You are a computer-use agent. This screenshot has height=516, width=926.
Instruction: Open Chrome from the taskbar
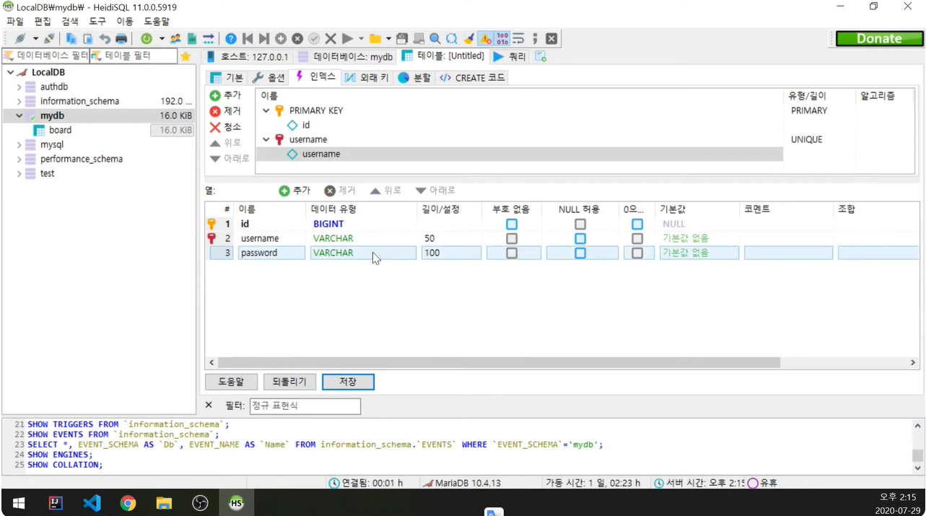(128, 503)
